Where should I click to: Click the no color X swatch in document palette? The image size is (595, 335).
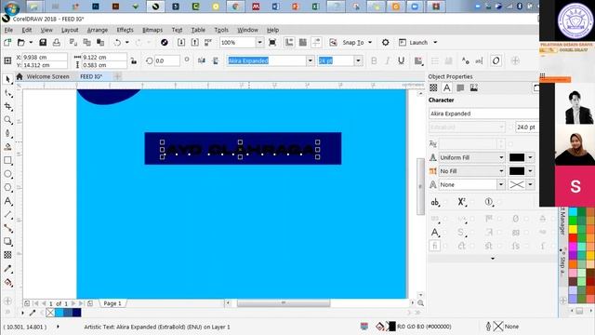click(x=50, y=313)
